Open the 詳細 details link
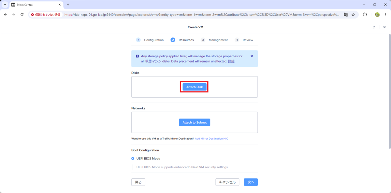The width and height of the screenshot is (391, 193). tap(231, 61)
